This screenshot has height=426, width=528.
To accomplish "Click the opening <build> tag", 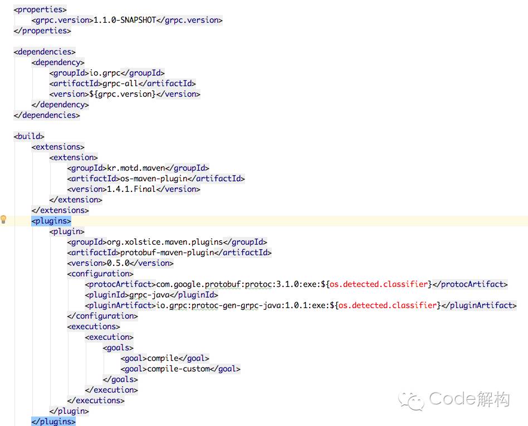I will coord(29,136).
